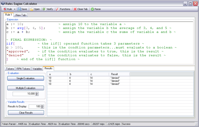Viewport: 199px width, 127px height.
Task: Decrease Results to Display with down arrow
Action: (x=42, y=108)
